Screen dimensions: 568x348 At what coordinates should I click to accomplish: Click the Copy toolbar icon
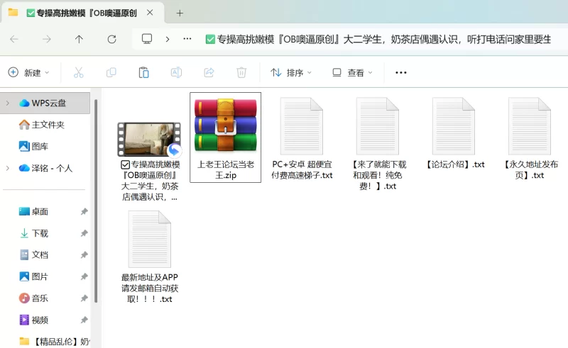(111, 72)
